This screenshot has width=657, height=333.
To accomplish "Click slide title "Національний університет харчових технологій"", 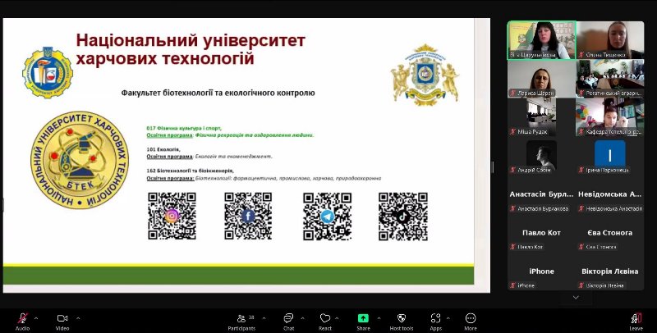I will click(191, 49).
